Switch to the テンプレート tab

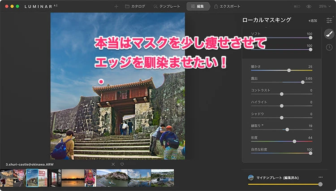pyautogui.click(x=167, y=7)
